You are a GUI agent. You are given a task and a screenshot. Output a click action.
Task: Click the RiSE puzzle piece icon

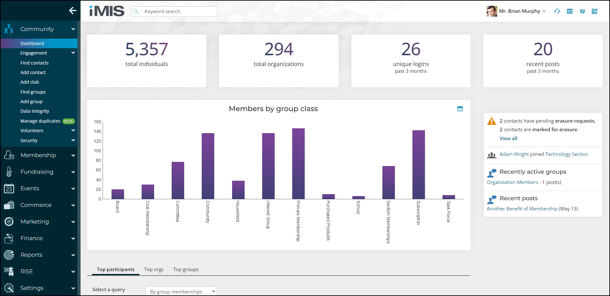point(9,271)
